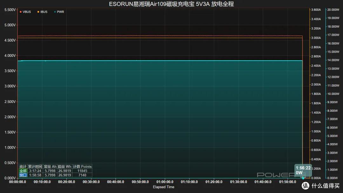The height and width of the screenshot is (193, 343).
Task: Click the 7140 points count cell
Action: tap(82, 175)
